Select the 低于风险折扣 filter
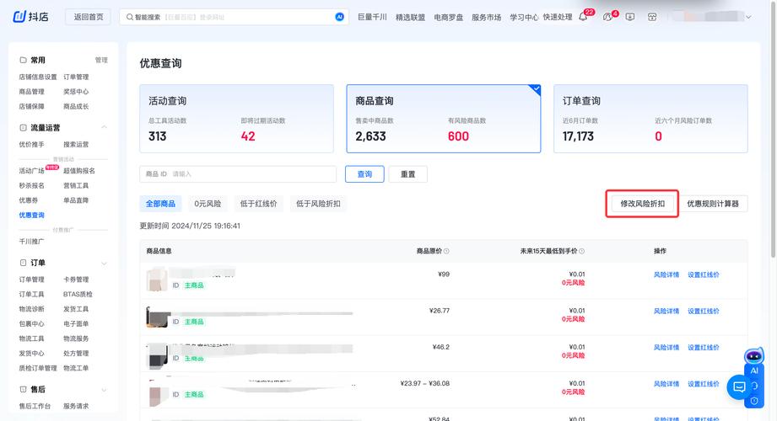The image size is (777, 421). [x=319, y=204]
